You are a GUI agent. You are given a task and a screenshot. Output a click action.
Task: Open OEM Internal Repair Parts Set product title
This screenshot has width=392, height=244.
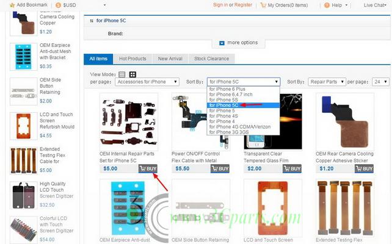tap(127, 157)
